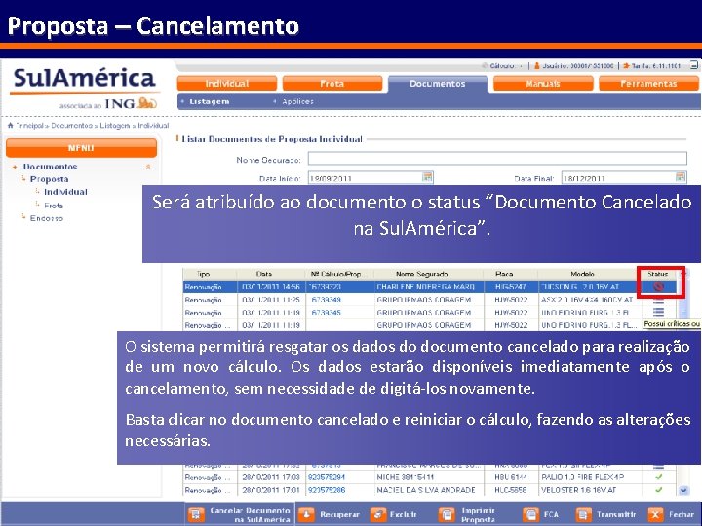Open the Manuais tab
Image resolution: width=702 pixels, height=526 pixels.
[543, 84]
